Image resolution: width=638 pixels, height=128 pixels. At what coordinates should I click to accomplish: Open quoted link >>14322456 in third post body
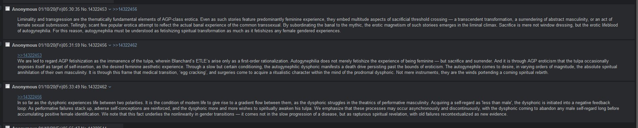pyautogui.click(x=30, y=97)
